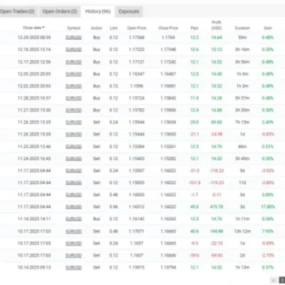This screenshot has width=285, height=285.
Task: Click the close date 11.14.2025 14:11
Action: tap(34, 219)
